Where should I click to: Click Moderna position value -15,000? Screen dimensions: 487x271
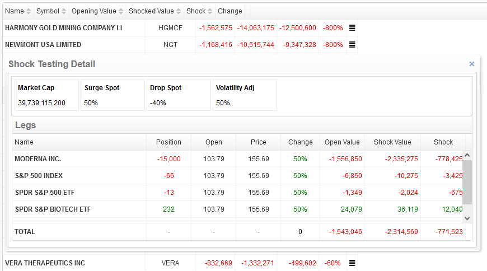[168, 159]
